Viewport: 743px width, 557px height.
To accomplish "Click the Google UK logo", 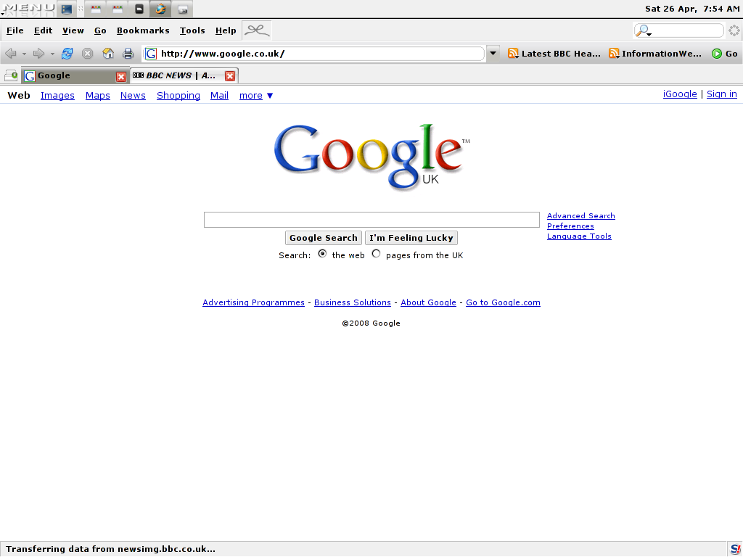I will (372, 157).
